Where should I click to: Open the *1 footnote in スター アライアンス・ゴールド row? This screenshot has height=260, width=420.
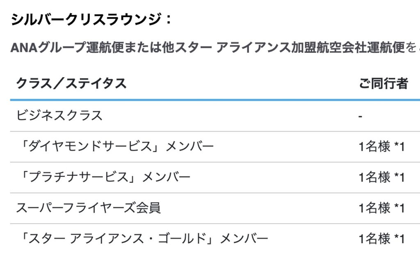coord(399,239)
